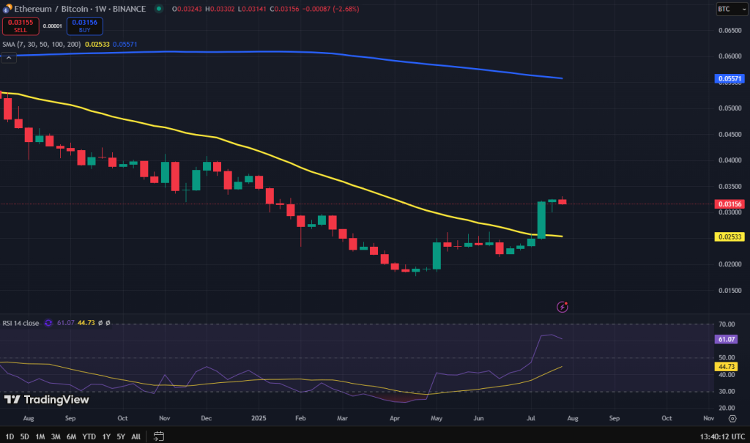Image resolution: width=750 pixels, height=443 pixels.
Task: Click the blue BUY button at 0.03156
Action: point(85,26)
